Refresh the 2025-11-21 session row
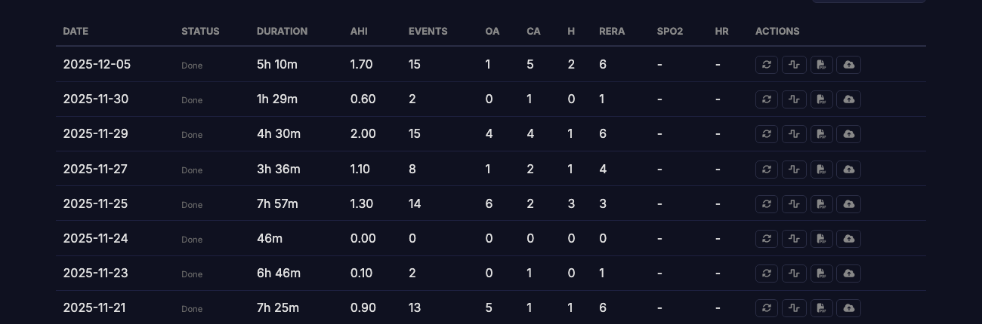The width and height of the screenshot is (982, 324). [767, 308]
